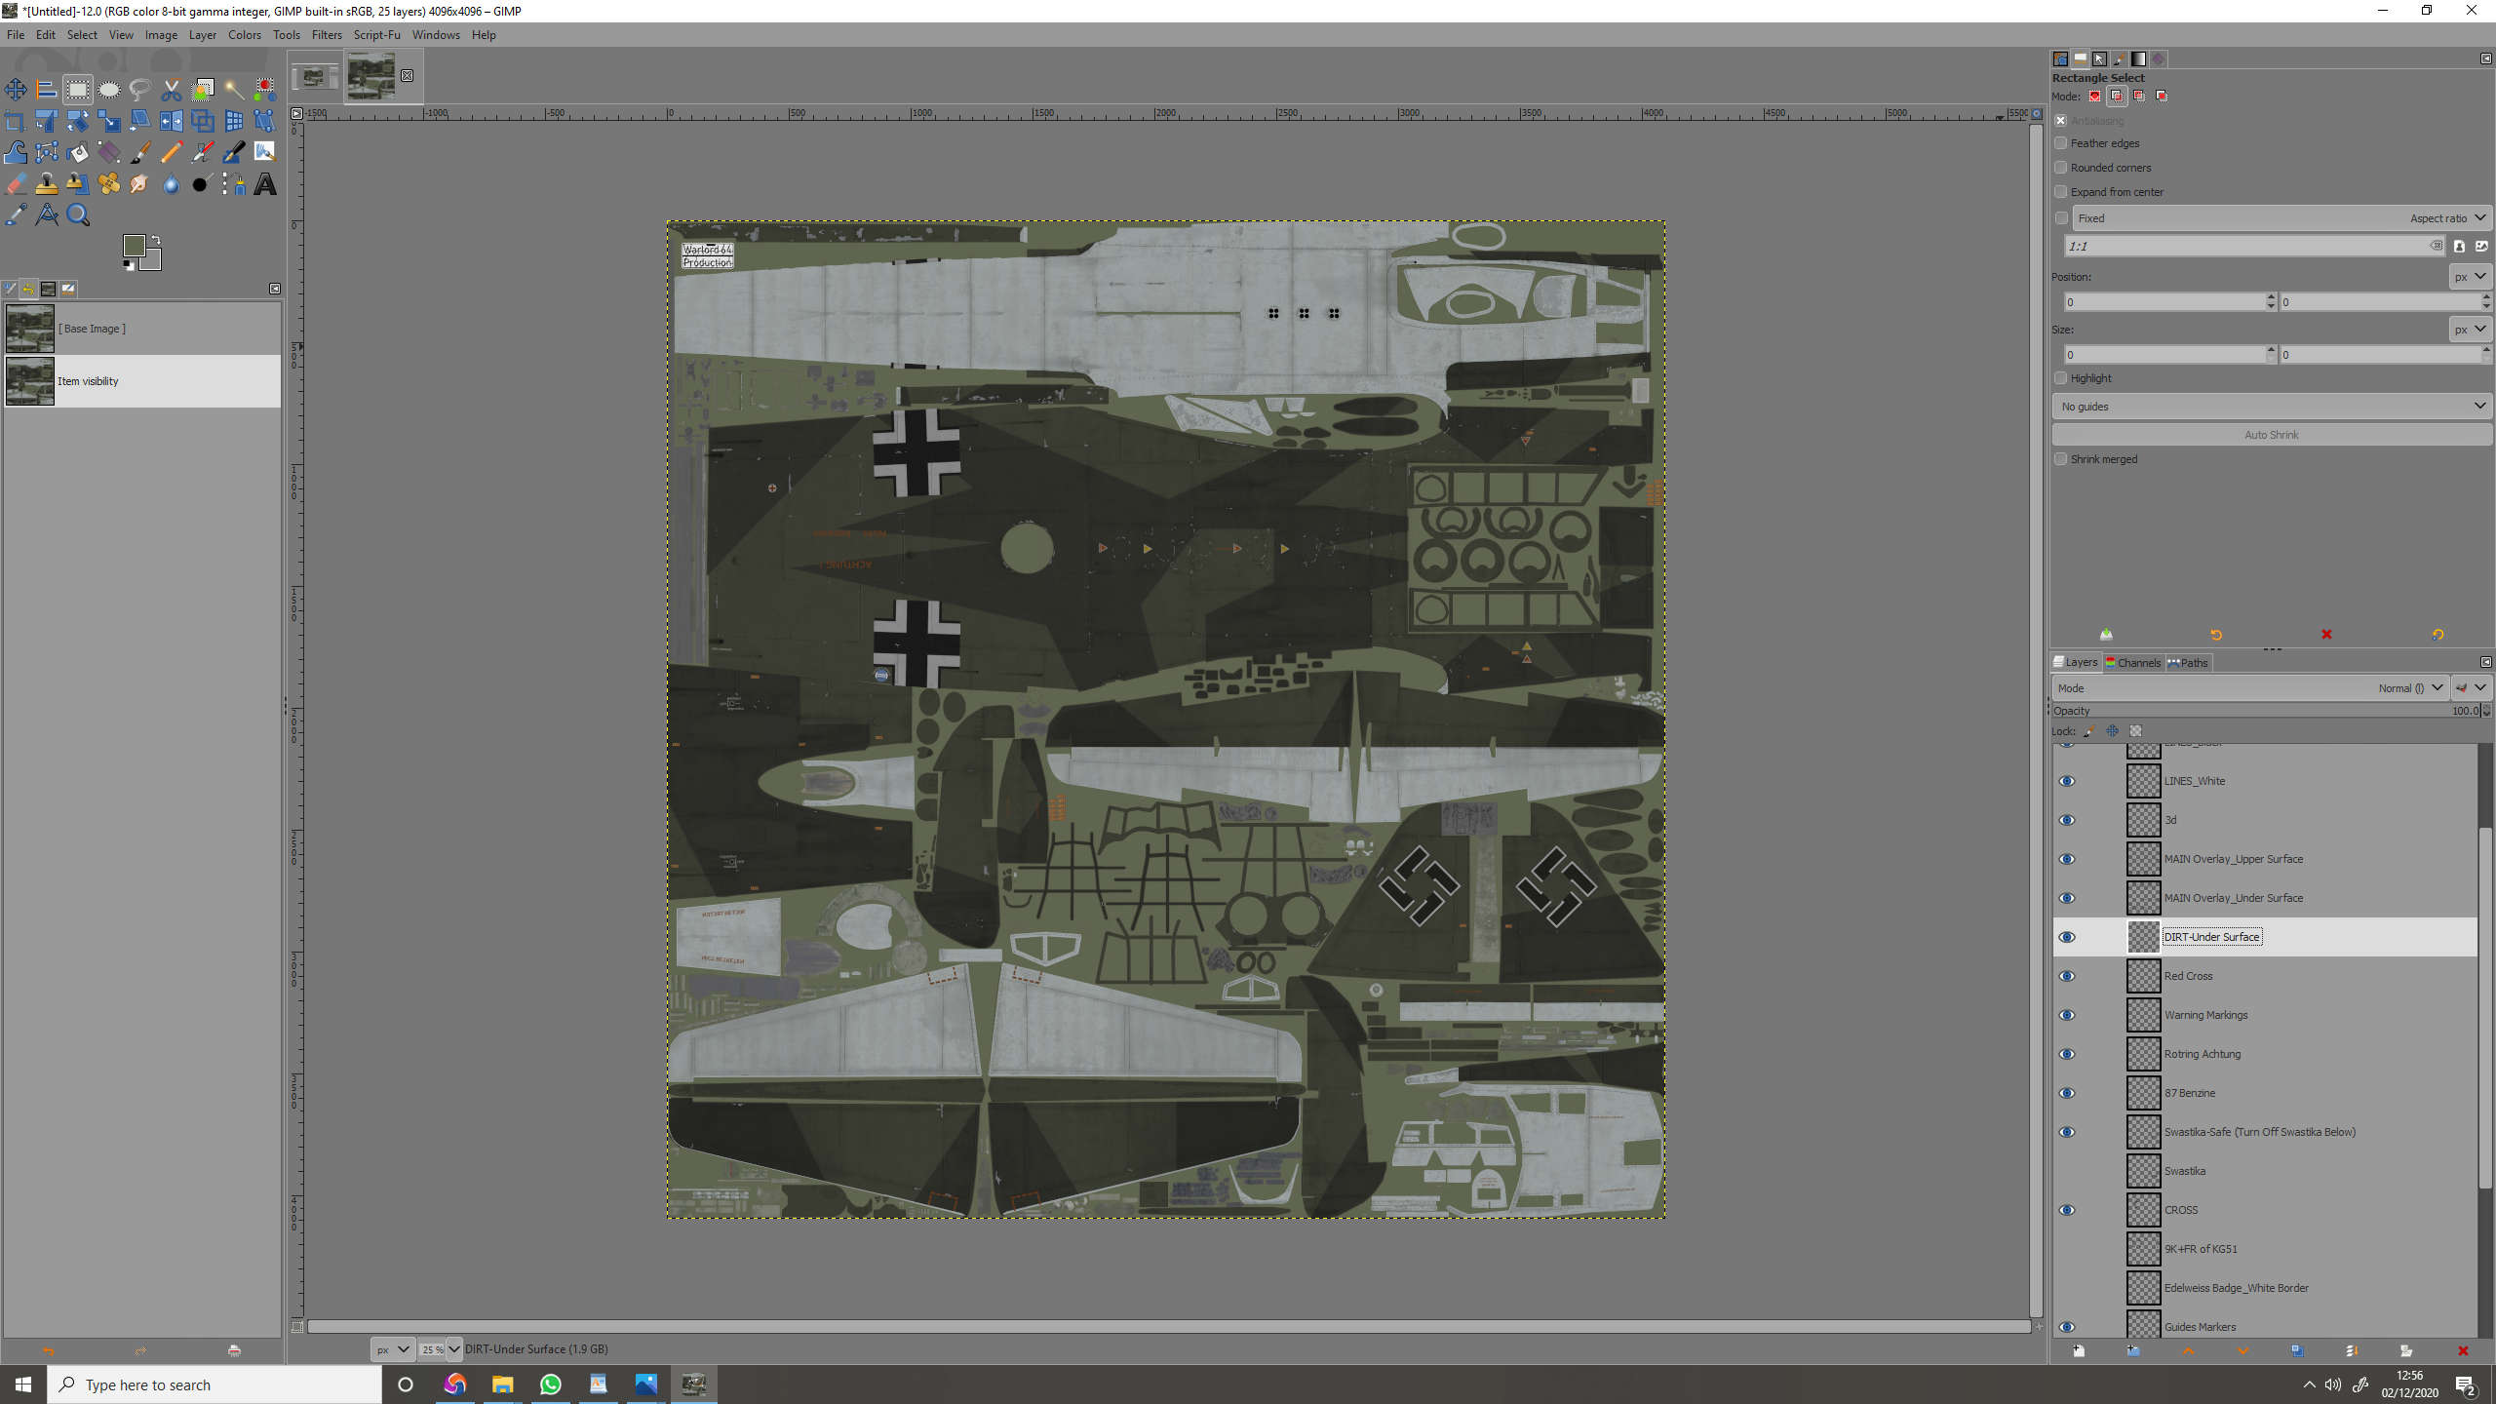Open the layer Mode dropdown showing Normal

[x=2408, y=687]
